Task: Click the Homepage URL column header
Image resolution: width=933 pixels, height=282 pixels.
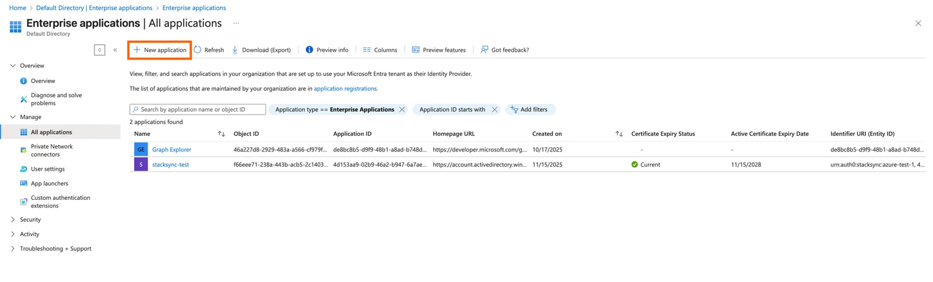Action: point(454,134)
